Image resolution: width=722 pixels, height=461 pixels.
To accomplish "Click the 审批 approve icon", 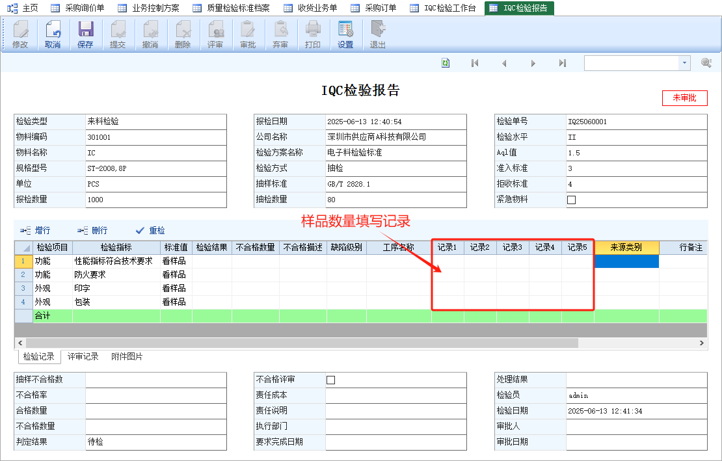I will click(248, 34).
